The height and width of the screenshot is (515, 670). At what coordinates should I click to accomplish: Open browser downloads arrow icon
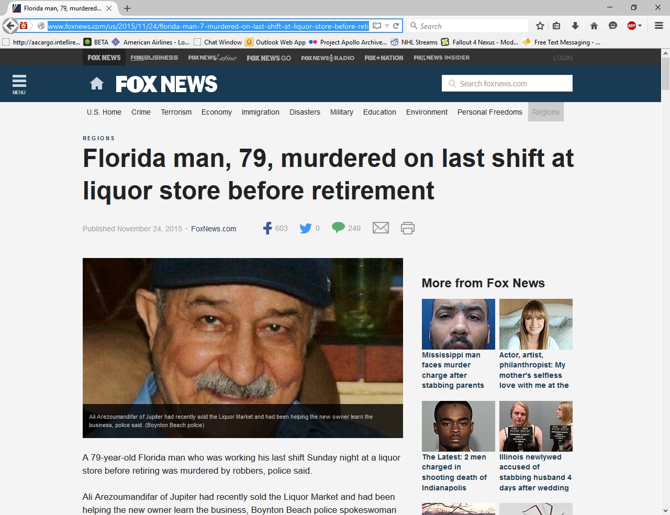(575, 26)
